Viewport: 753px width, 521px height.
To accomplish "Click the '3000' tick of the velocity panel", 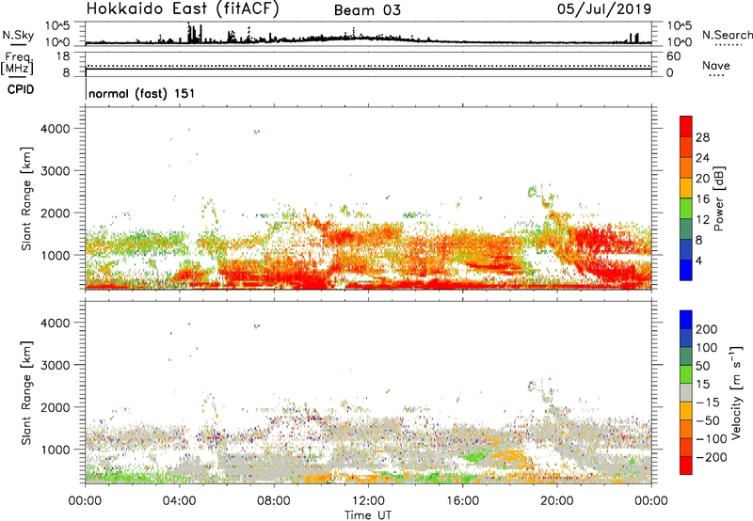I will [56, 365].
